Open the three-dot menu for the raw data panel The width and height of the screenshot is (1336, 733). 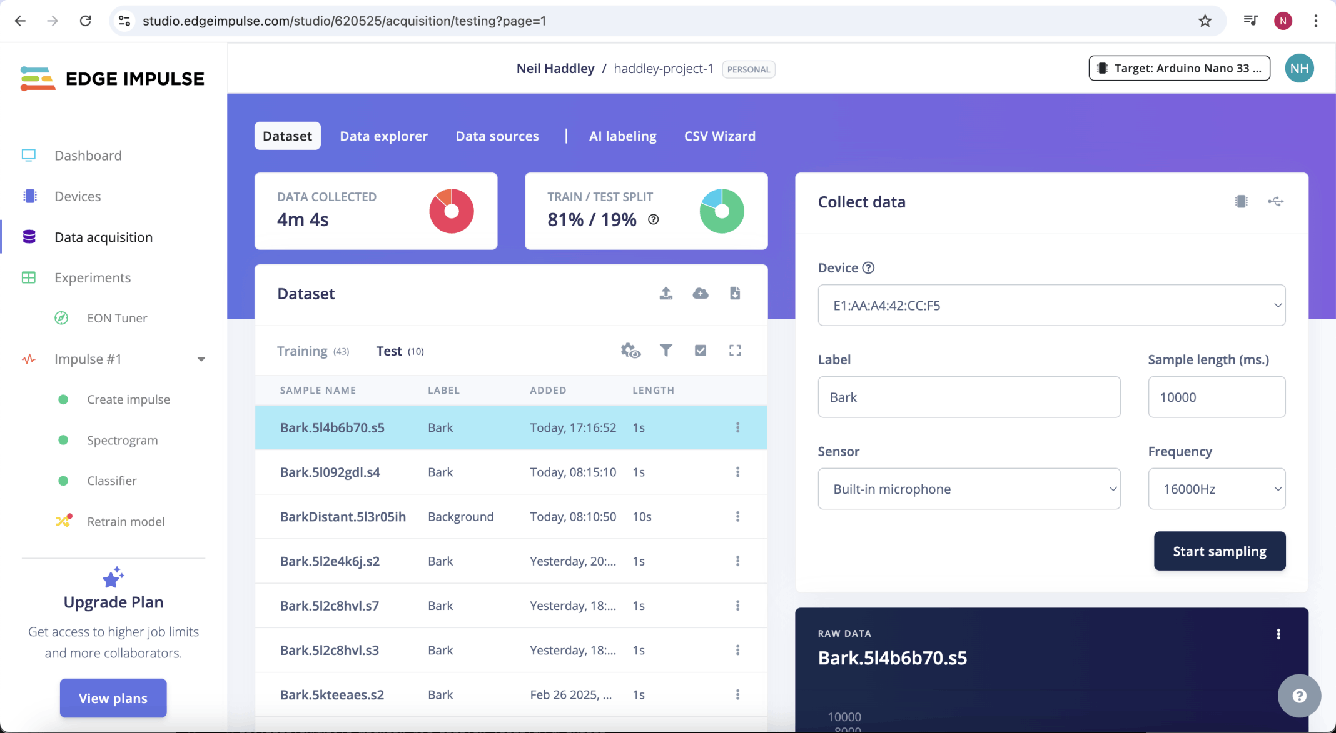[1278, 634]
